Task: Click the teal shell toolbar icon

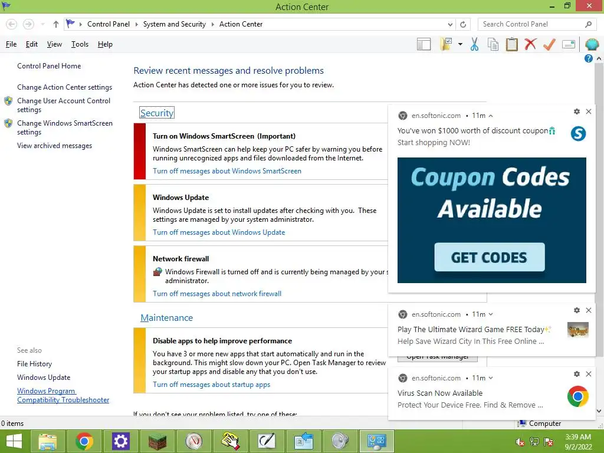Action: 592,44
